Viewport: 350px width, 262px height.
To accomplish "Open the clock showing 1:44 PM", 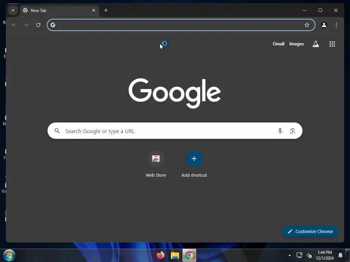I will pyautogui.click(x=325, y=255).
